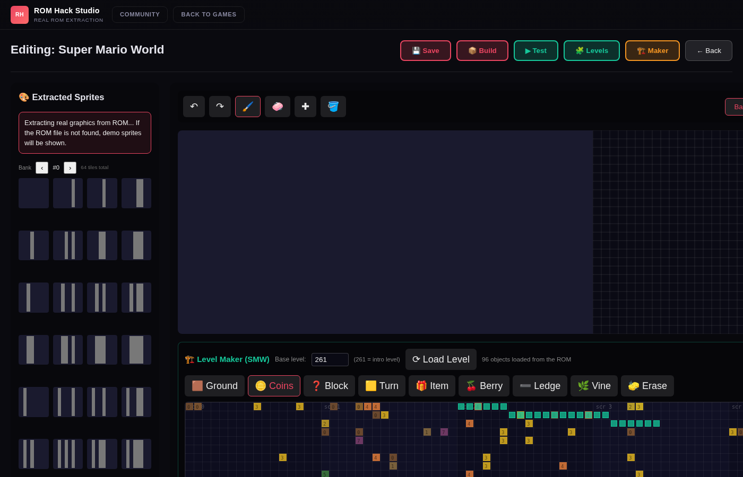Select the eraser tool in the canvas toolbar
The image size is (743, 477).
tap(278, 107)
